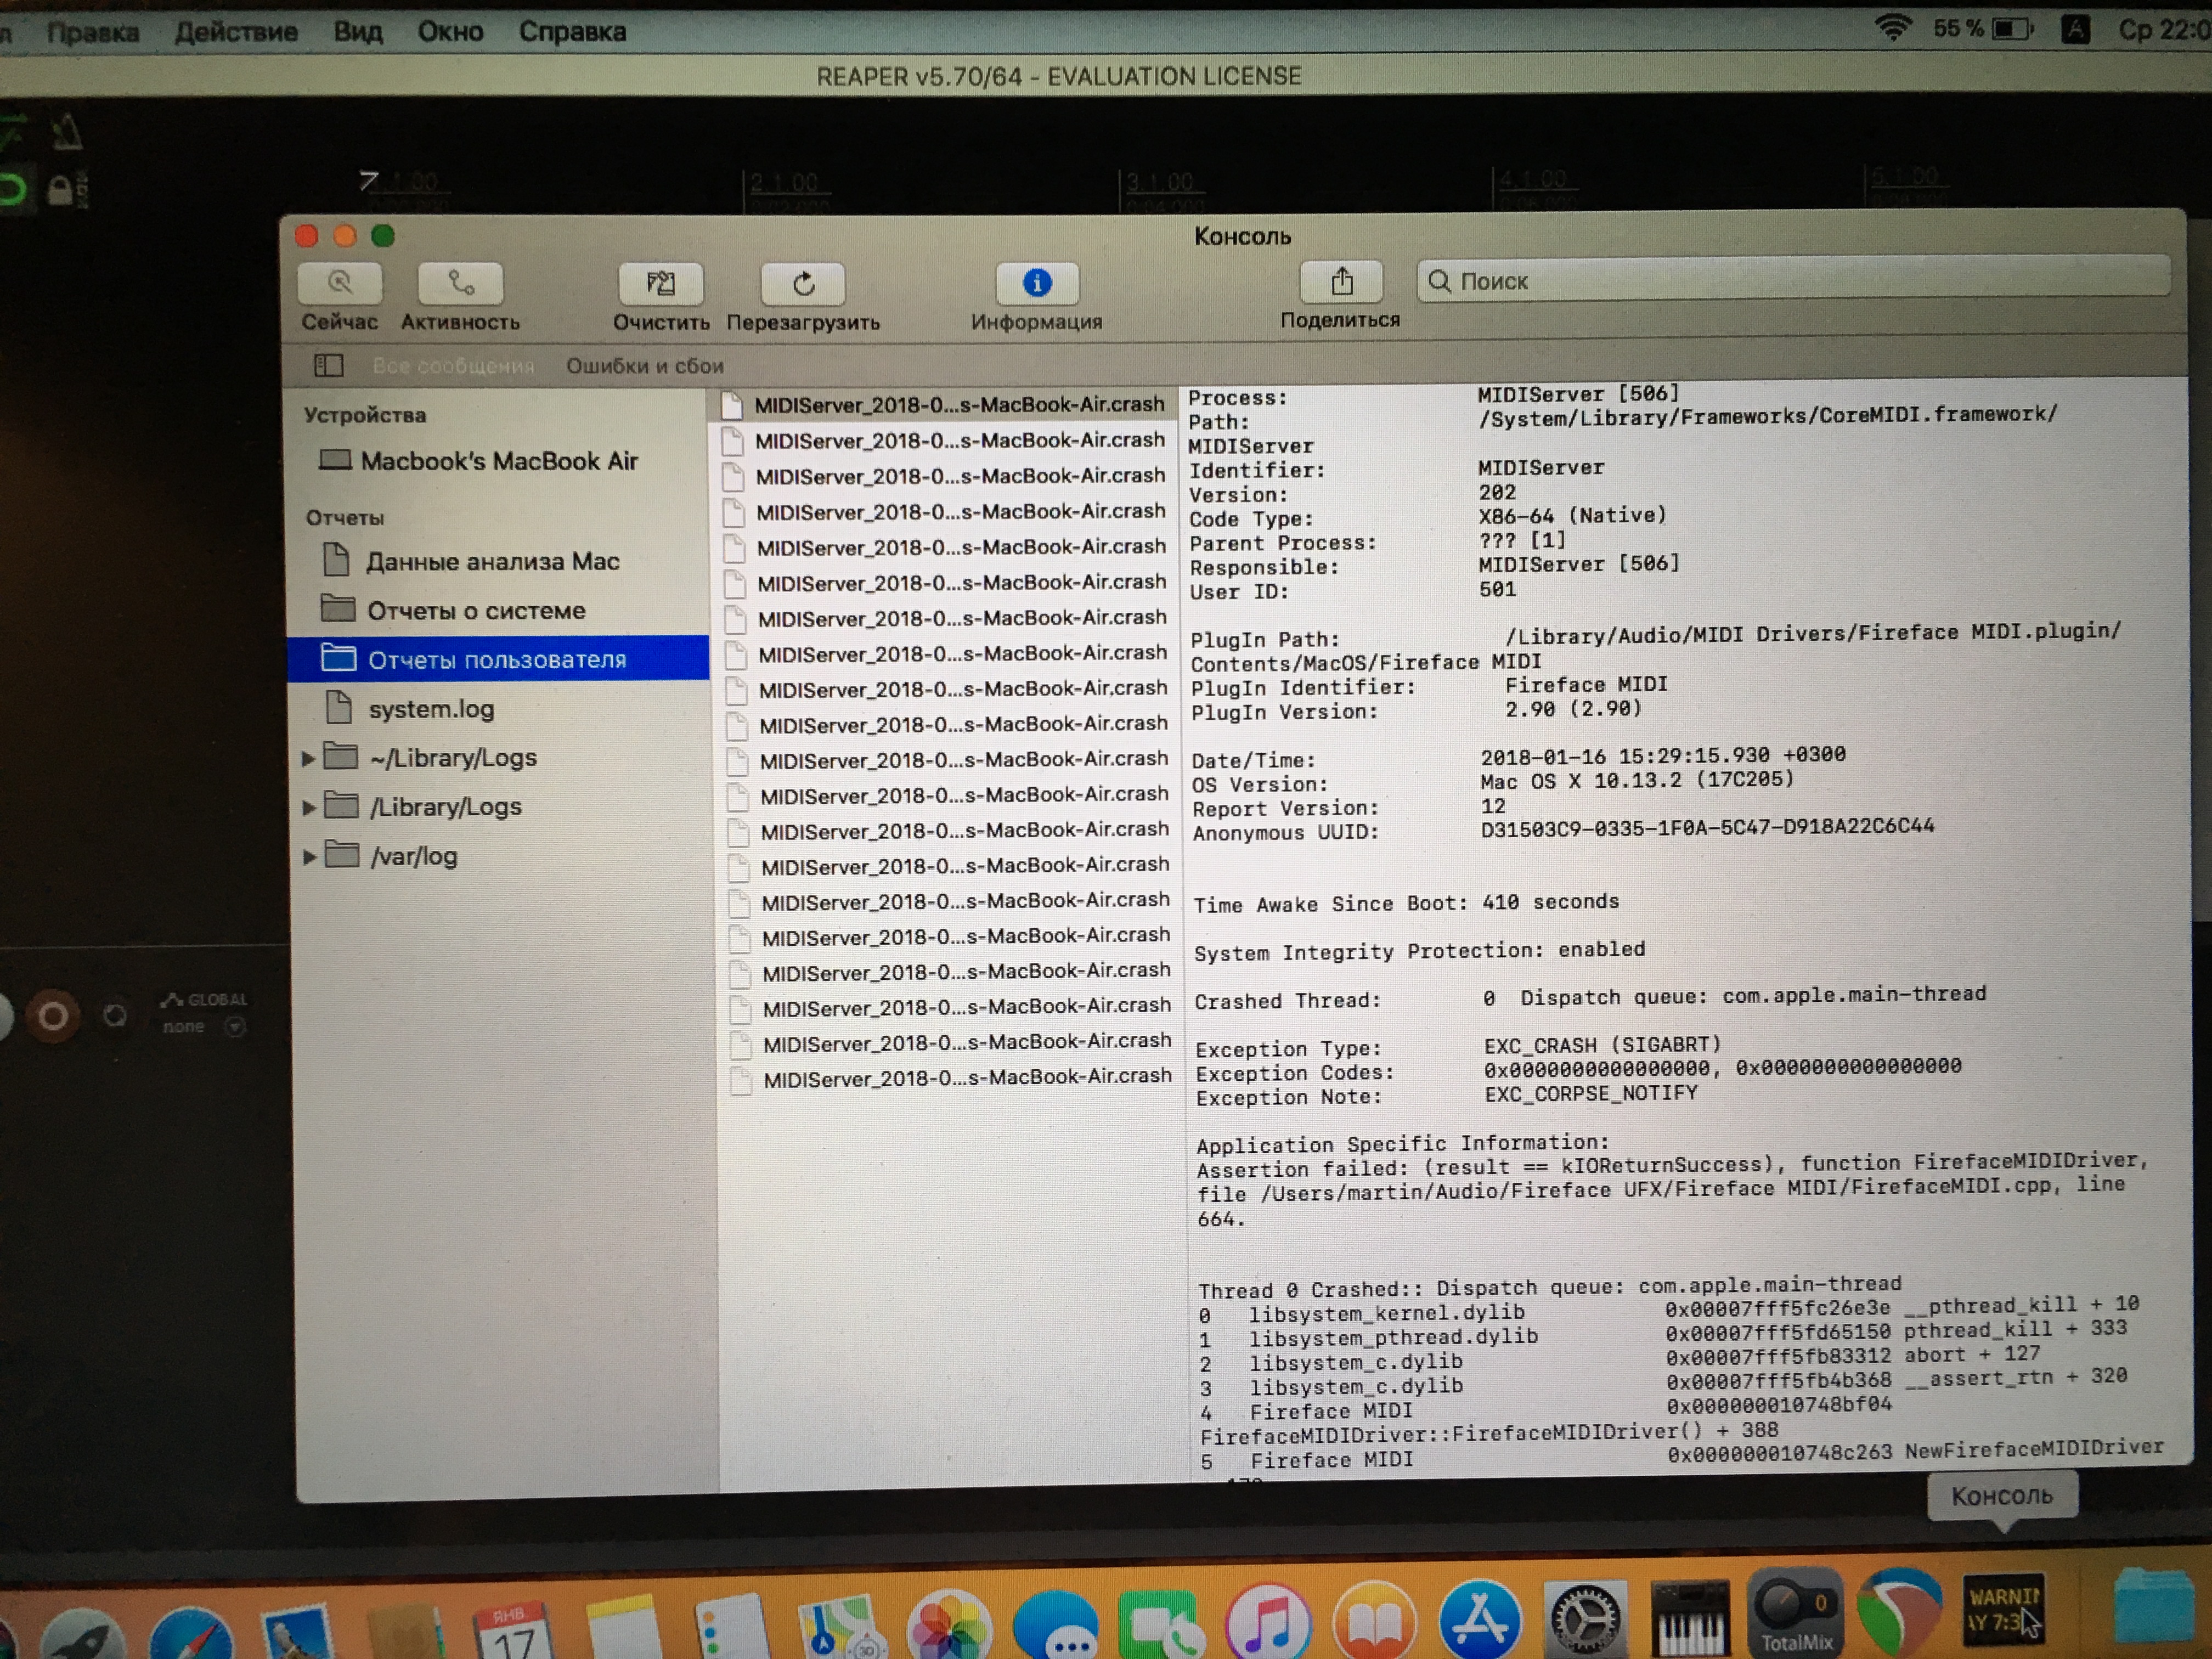Screen dimensions: 2212x1659
Task: Click the Поделиться share icon
Action: [1341, 283]
